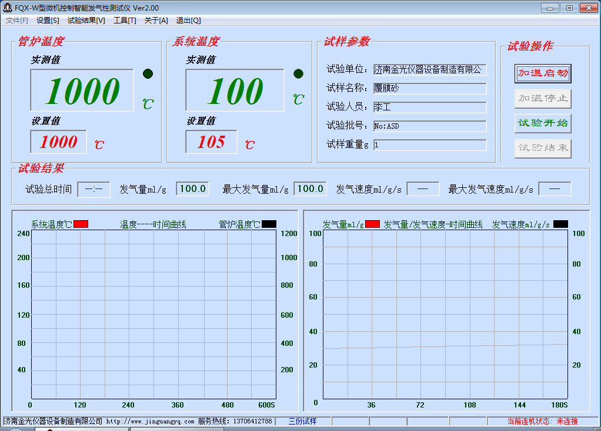The image size is (601, 431).
Task: Click the black 管炉温度 legend swatch
Action: pos(269,224)
